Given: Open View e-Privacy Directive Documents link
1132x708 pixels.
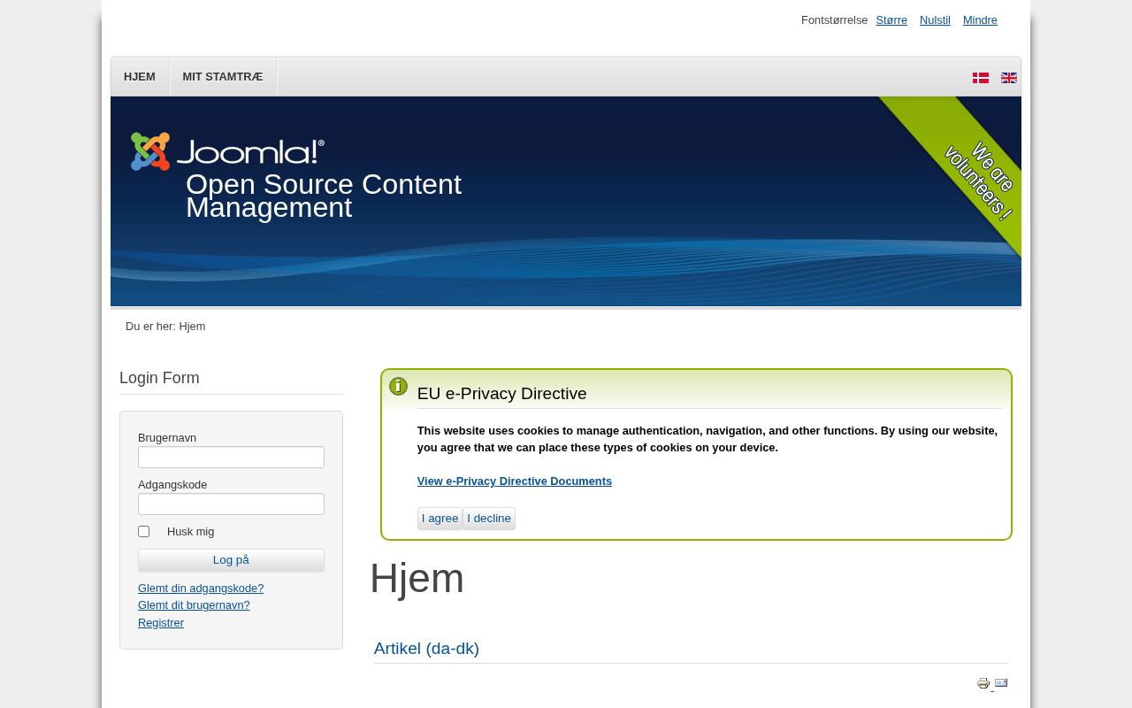Looking at the screenshot, I should [x=515, y=481].
